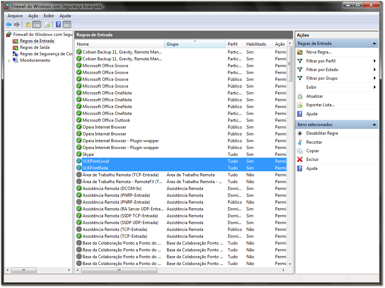Open Exibir submenu arrow in Ações

click(x=375, y=87)
